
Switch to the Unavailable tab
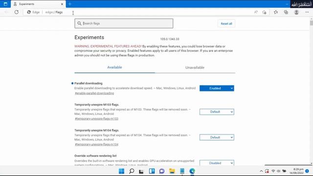point(195,67)
